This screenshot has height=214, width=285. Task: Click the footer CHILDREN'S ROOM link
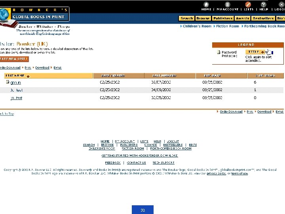(x=102, y=149)
